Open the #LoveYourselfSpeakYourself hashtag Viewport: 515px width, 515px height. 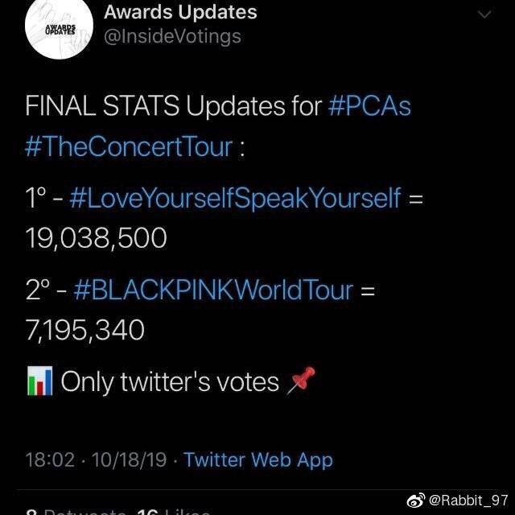tap(235, 198)
